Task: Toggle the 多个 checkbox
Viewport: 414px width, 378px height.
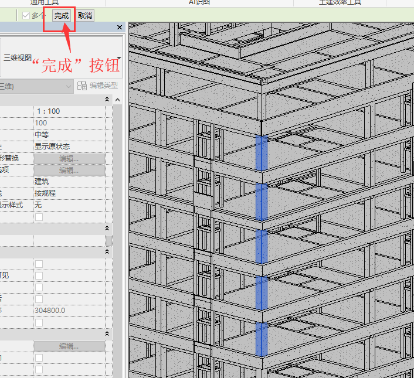Action: [x=26, y=16]
